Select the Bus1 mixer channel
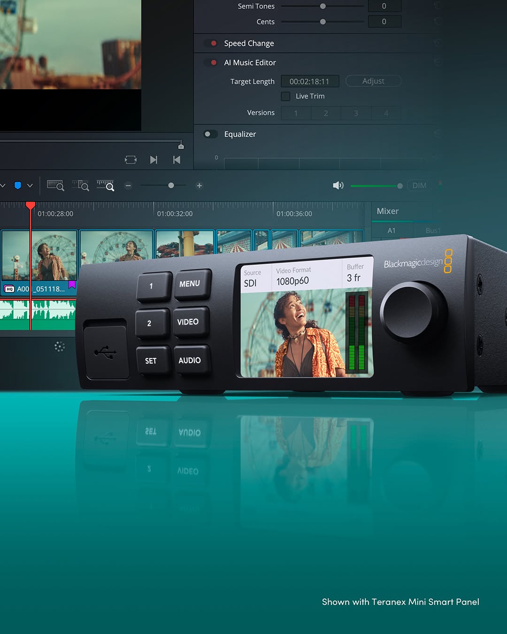507x634 pixels. pos(433,230)
